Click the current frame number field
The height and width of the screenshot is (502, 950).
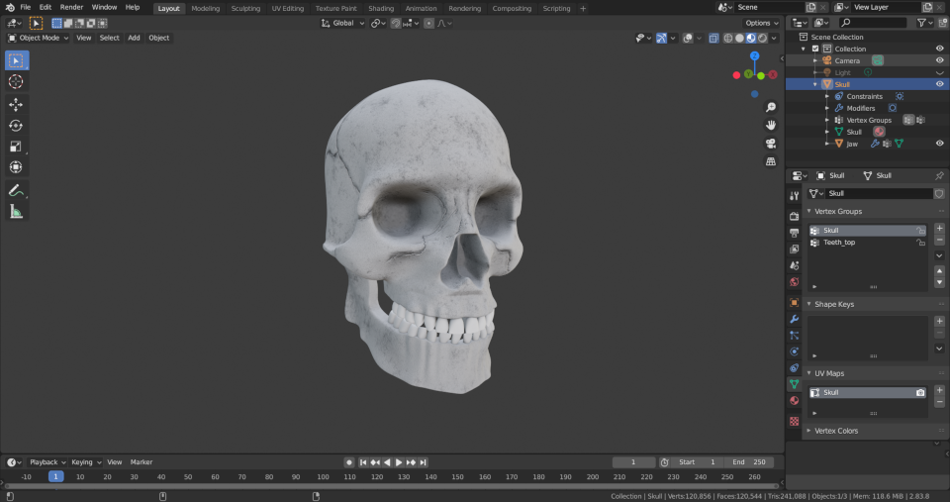tap(633, 462)
